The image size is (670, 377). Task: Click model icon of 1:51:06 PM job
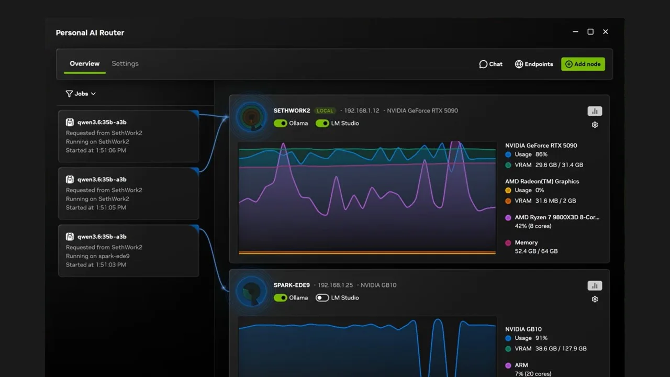click(70, 123)
